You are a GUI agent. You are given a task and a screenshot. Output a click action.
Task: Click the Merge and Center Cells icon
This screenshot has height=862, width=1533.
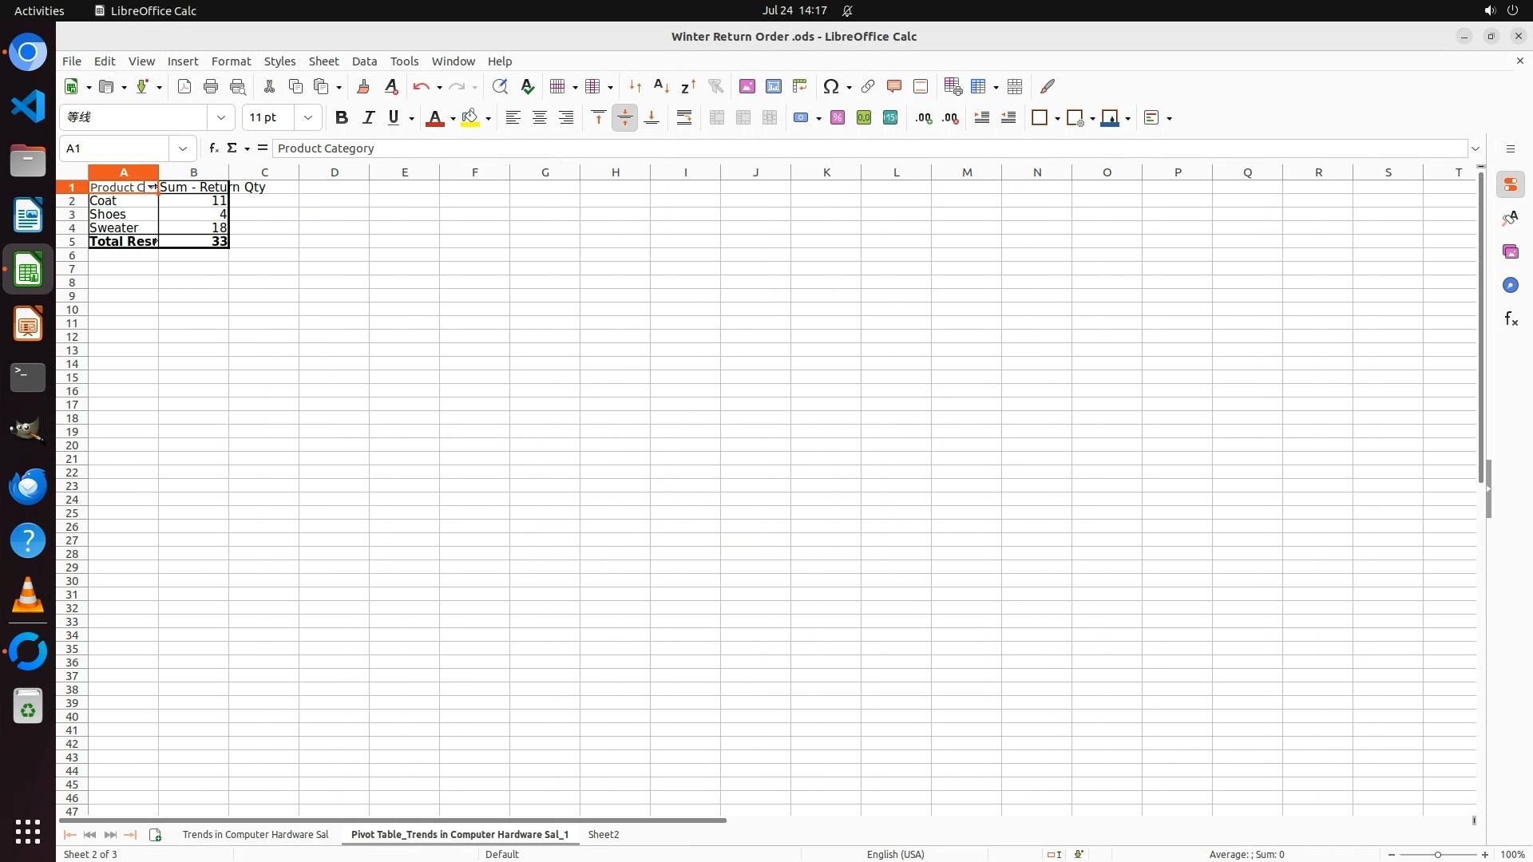pos(716,118)
